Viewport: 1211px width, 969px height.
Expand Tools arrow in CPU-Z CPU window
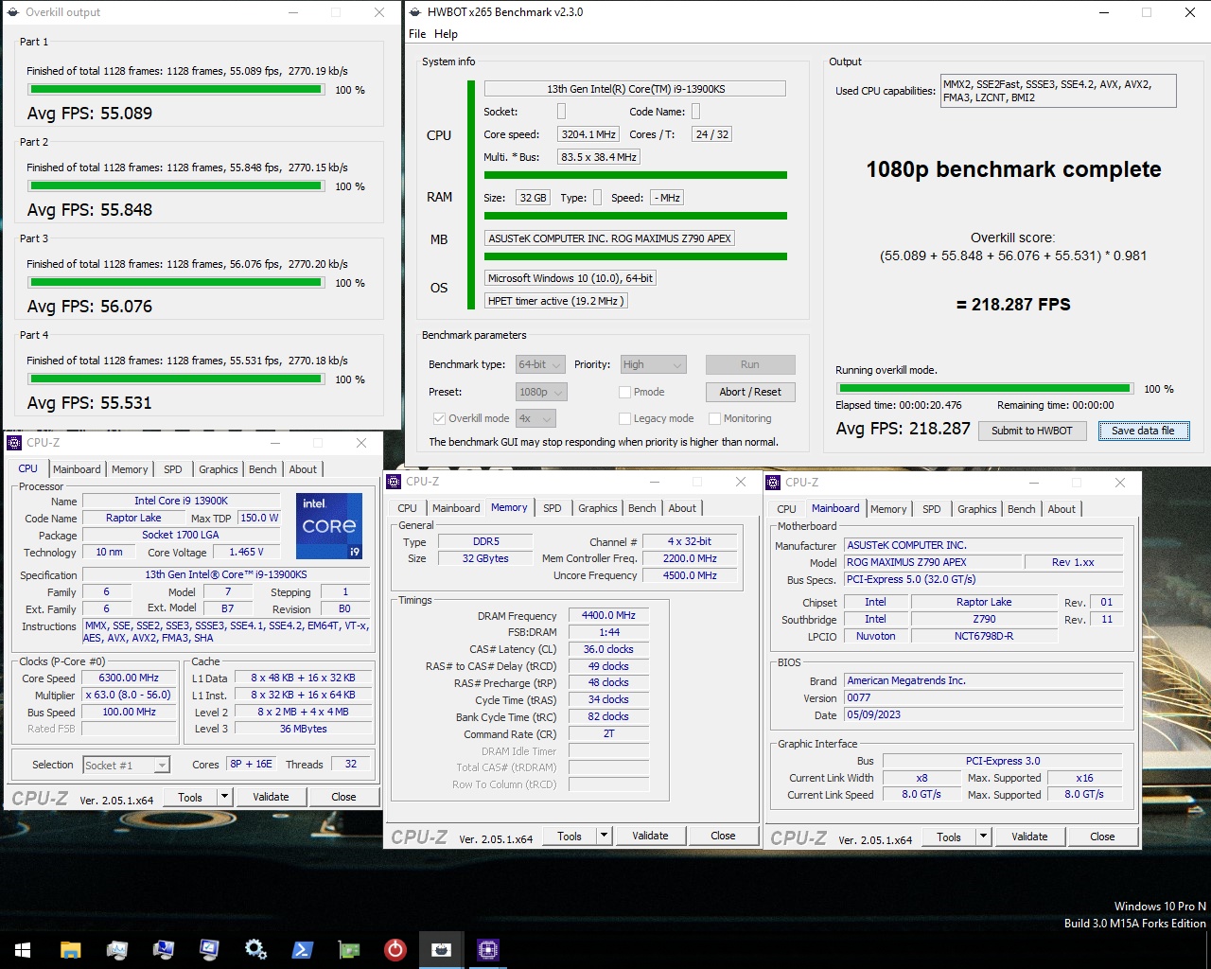coord(225,797)
